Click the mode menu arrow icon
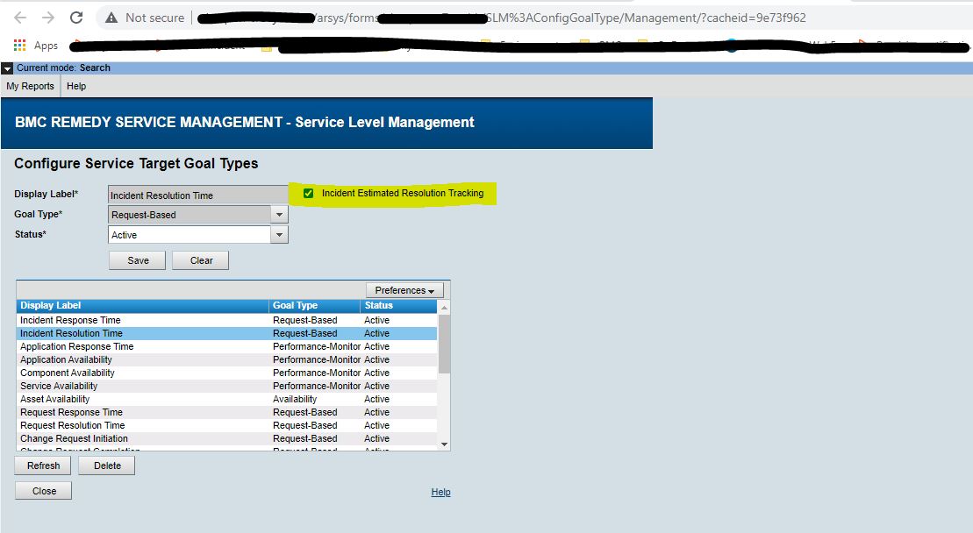This screenshot has width=973, height=533. tap(7, 68)
